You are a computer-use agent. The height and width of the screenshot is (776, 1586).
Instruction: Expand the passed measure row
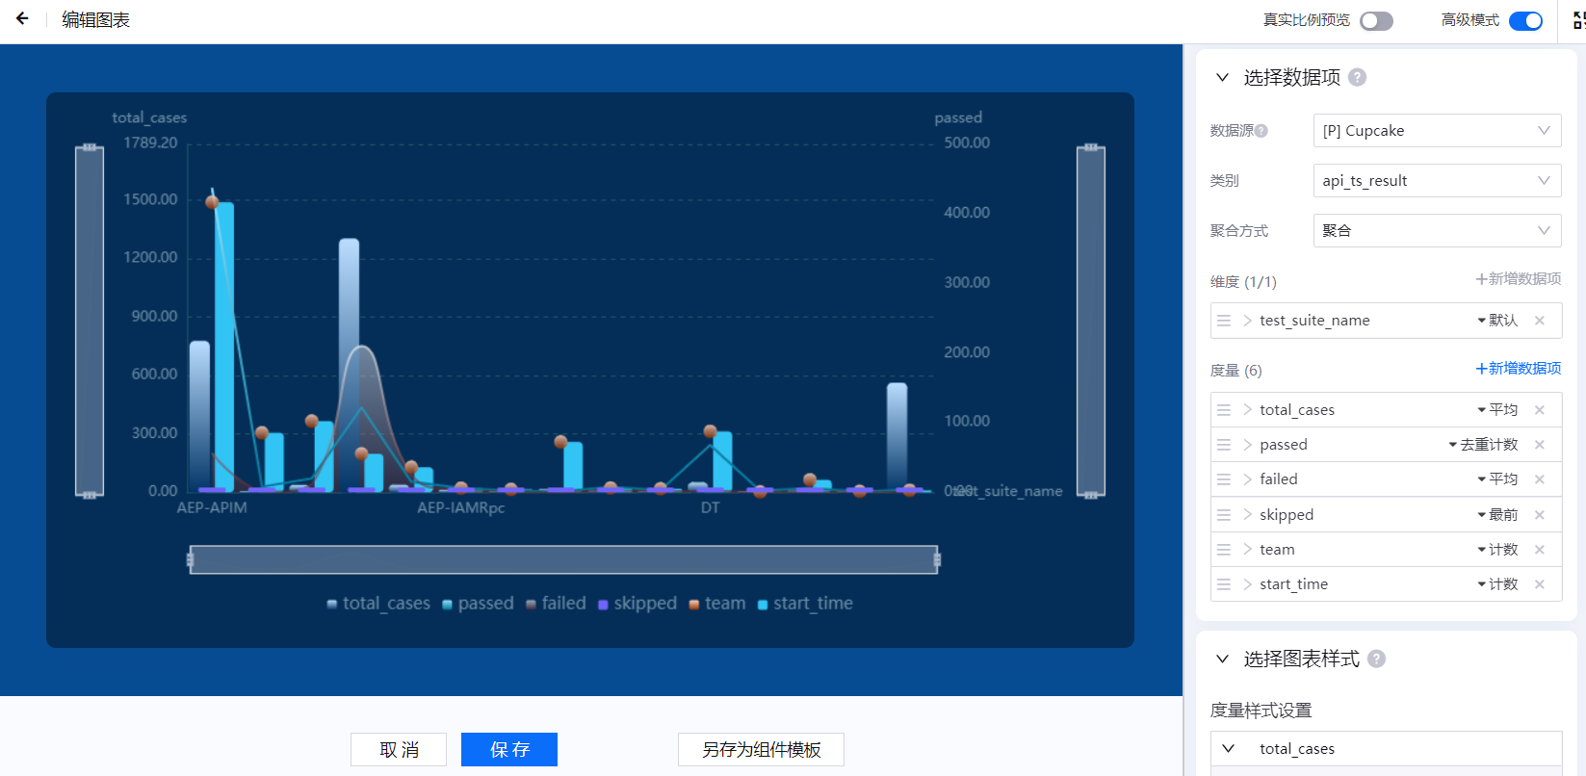point(1247,445)
